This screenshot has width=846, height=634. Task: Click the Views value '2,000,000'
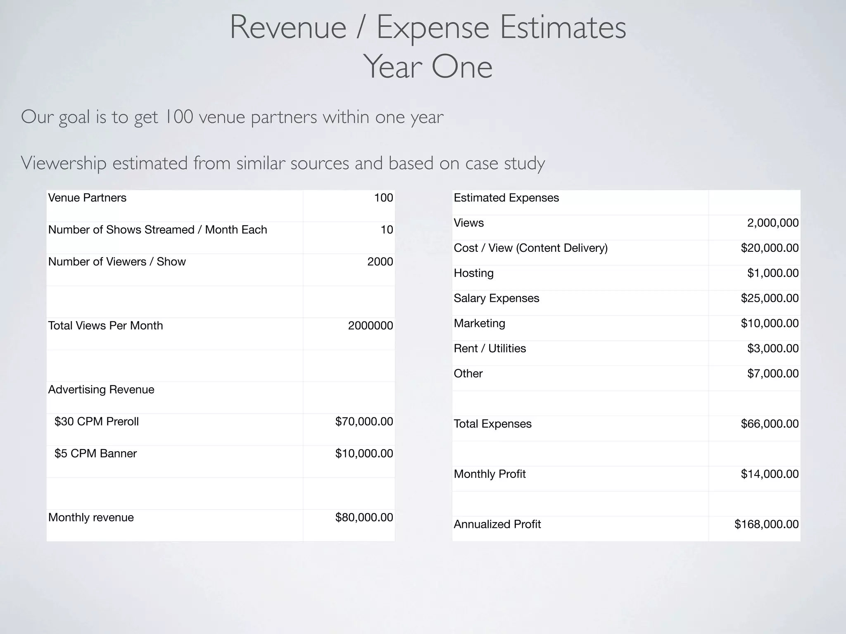(772, 223)
